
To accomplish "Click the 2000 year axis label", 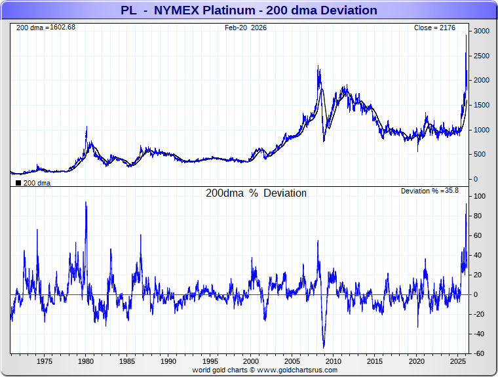I will 251,361.
